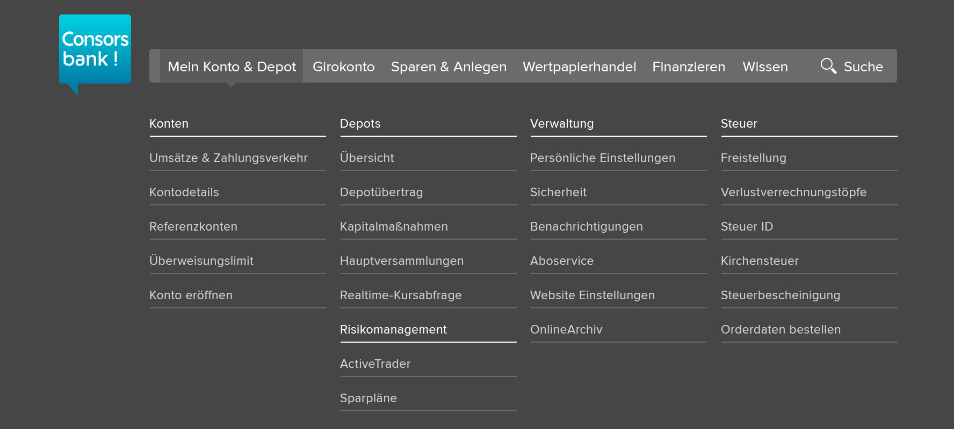The height and width of the screenshot is (429, 954).
Task: Select Risikomanagement in the Depots column
Action: click(x=393, y=330)
